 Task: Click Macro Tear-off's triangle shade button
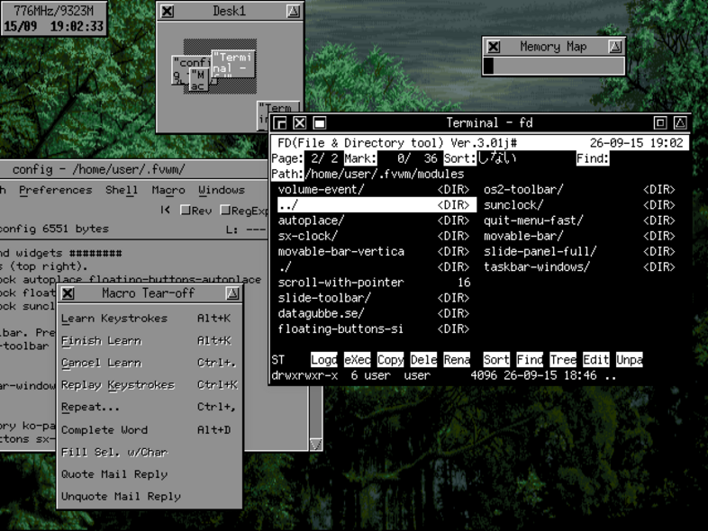point(232,293)
